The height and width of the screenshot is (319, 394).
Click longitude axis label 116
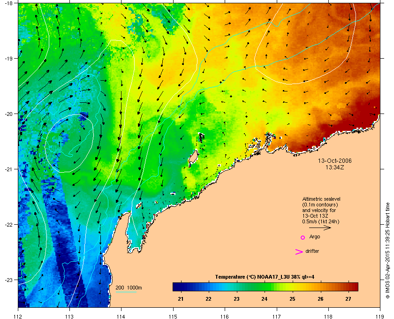pos(225,317)
